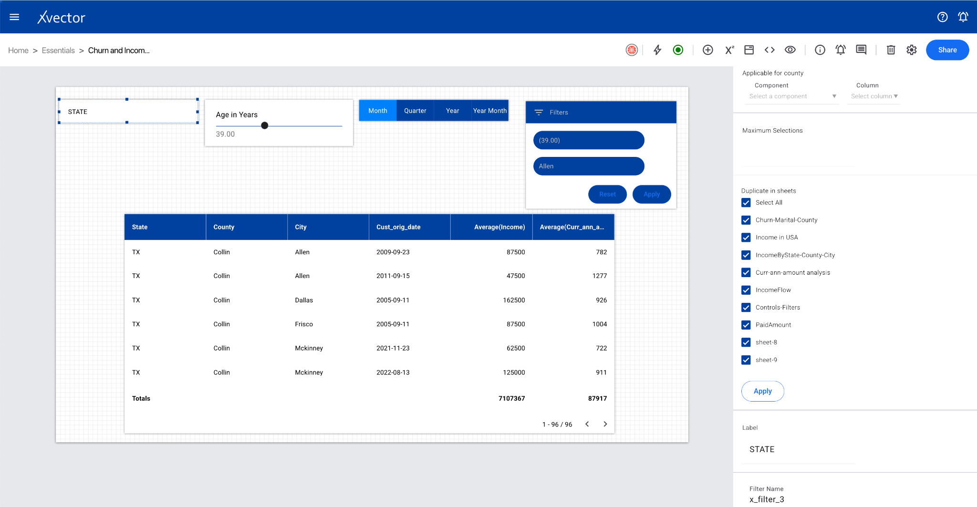Open the info circle icon
The width and height of the screenshot is (977, 507).
(820, 50)
